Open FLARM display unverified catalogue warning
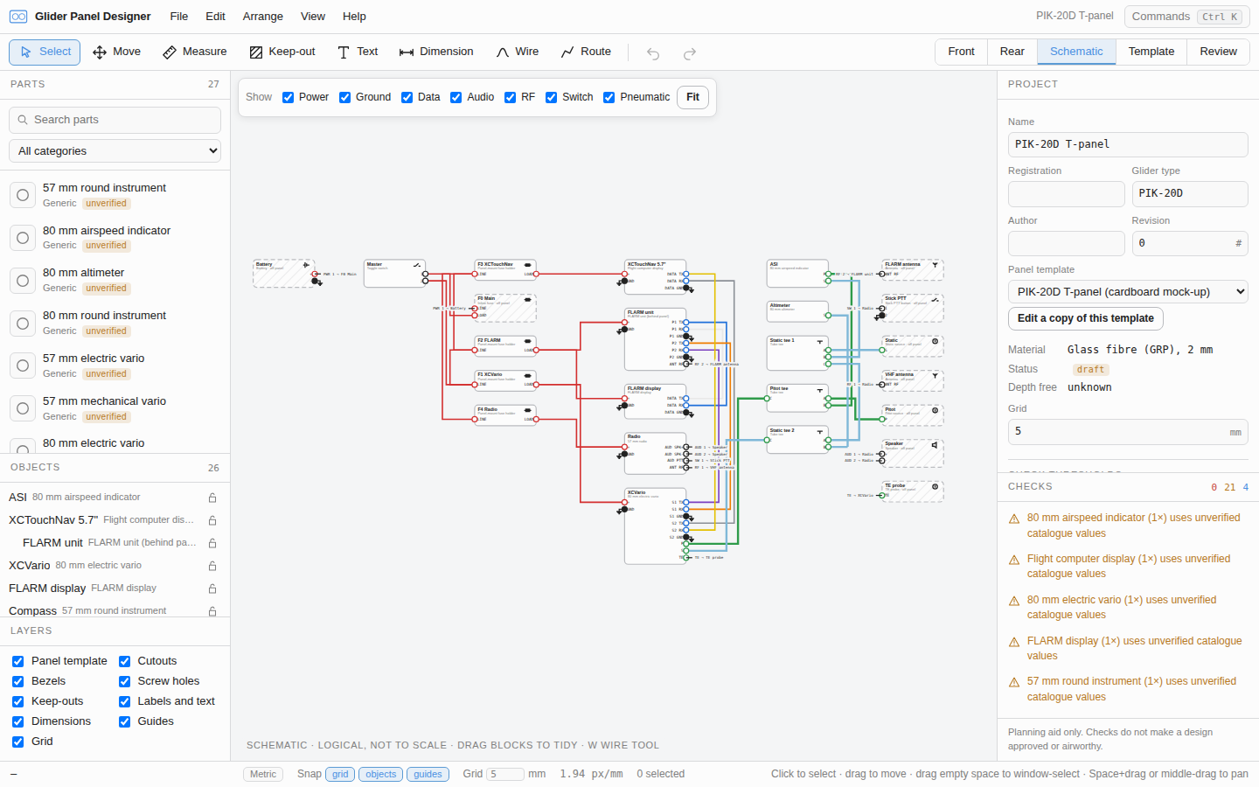This screenshot has width=1259, height=787. pyautogui.click(x=1127, y=648)
